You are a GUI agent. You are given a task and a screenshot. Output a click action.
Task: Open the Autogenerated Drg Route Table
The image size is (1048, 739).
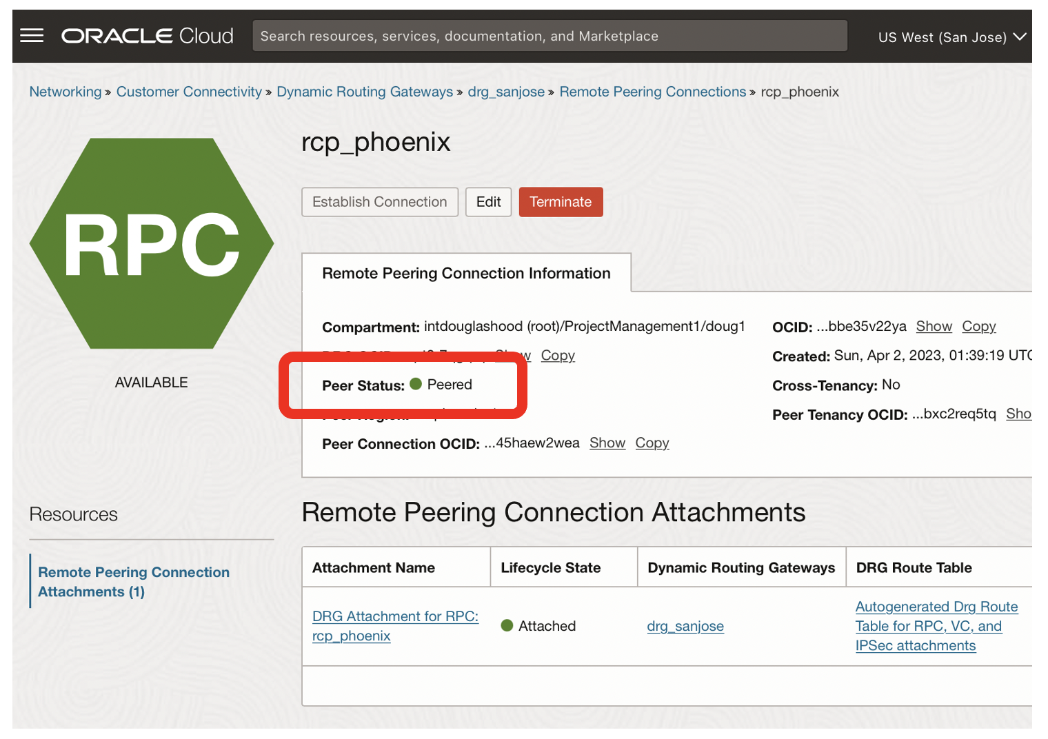pos(936,625)
